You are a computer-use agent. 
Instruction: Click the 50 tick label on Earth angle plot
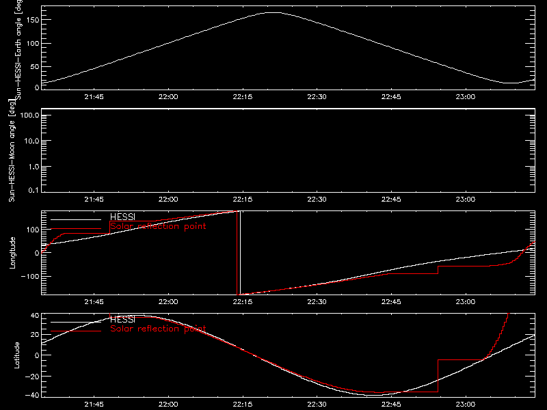pyautogui.click(x=35, y=67)
